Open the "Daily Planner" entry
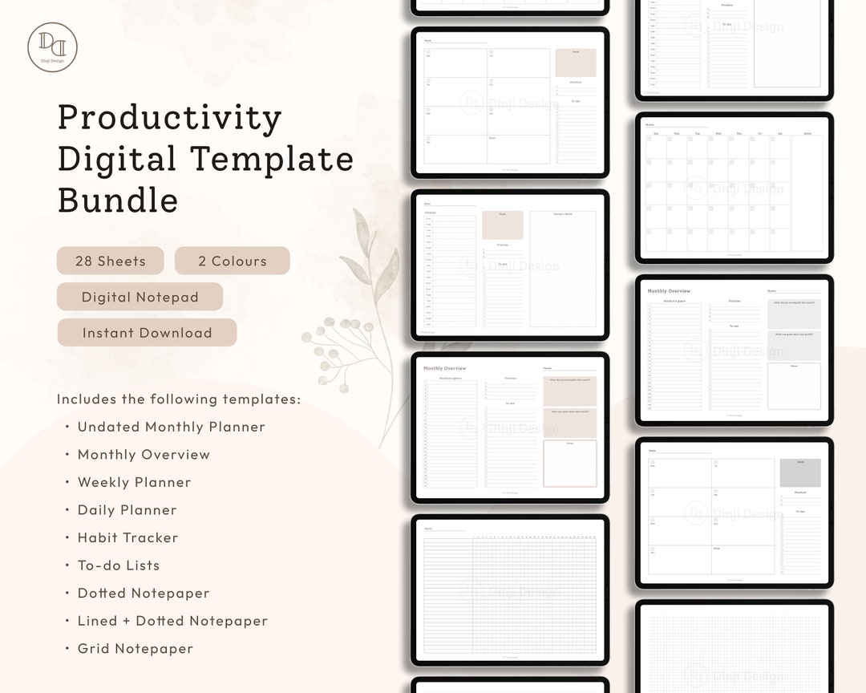Screen dimensions: 866x693 (126, 510)
